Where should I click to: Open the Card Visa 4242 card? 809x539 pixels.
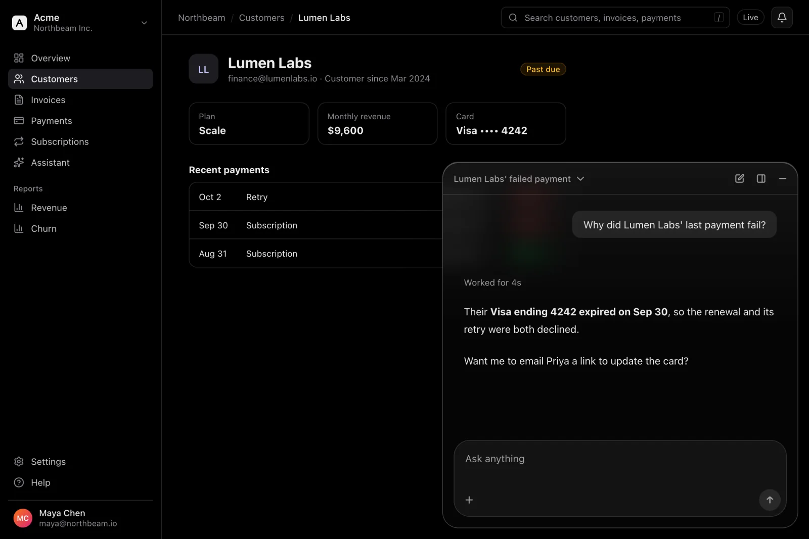pos(506,124)
